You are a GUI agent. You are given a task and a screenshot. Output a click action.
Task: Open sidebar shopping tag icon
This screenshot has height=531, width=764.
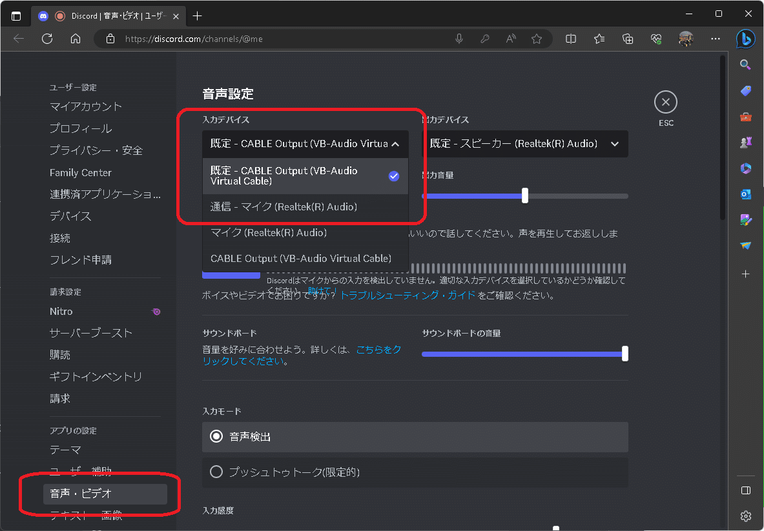pos(745,90)
